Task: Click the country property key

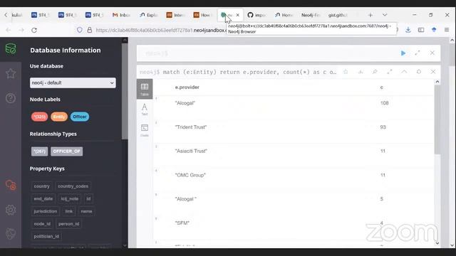Action: tap(41, 186)
